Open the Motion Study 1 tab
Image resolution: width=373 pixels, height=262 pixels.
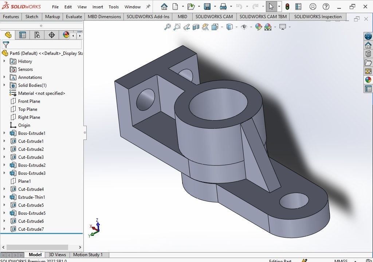88,255
